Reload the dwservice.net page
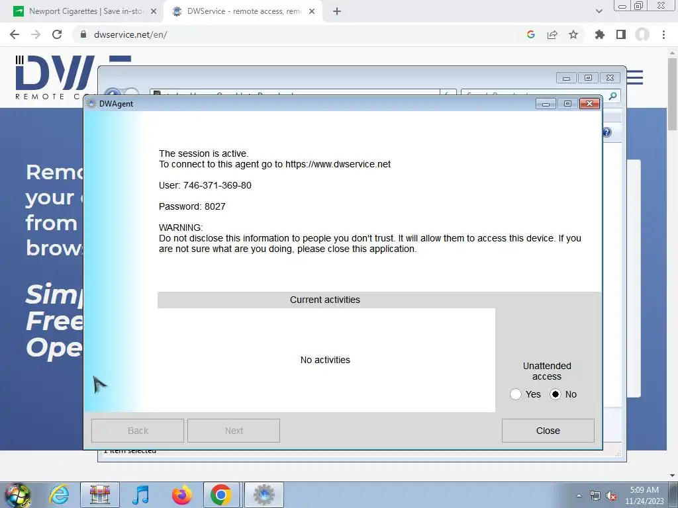Screen dimensions: 678x508 point(57,34)
